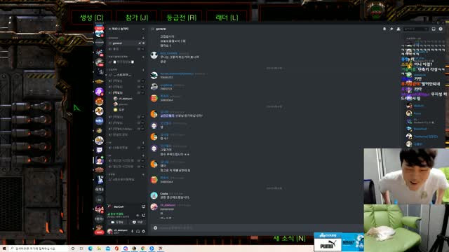Disconnect from the voice call

point(143,215)
